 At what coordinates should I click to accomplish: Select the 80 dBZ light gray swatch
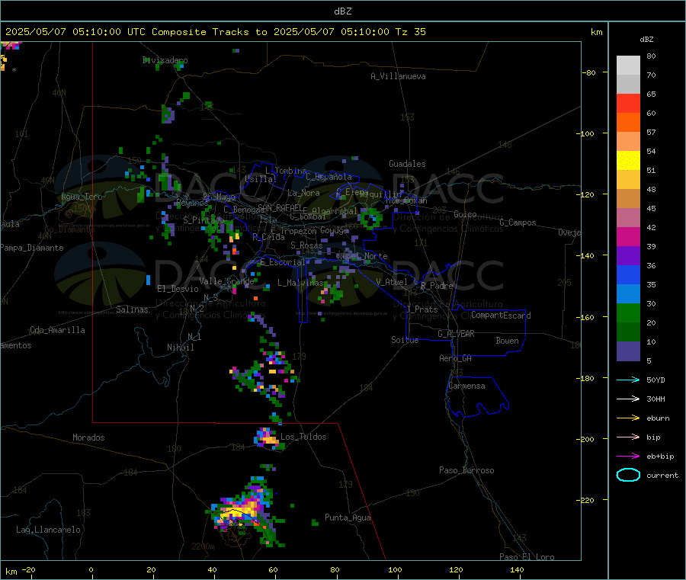(x=628, y=66)
